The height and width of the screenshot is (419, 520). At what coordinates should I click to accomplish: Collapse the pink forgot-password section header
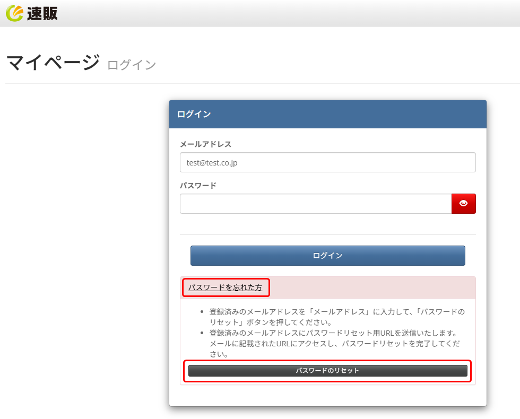[x=371, y=287]
